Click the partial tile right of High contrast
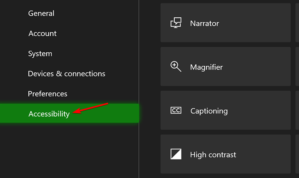 tap(297, 154)
